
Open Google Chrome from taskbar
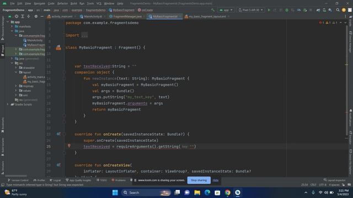(x=228, y=193)
